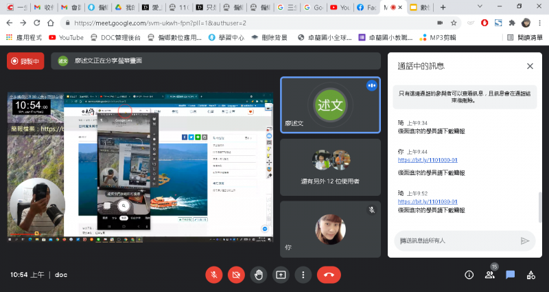The image size is (549, 292).
Task: Click the chat panel scrollbar
Action: point(539,207)
